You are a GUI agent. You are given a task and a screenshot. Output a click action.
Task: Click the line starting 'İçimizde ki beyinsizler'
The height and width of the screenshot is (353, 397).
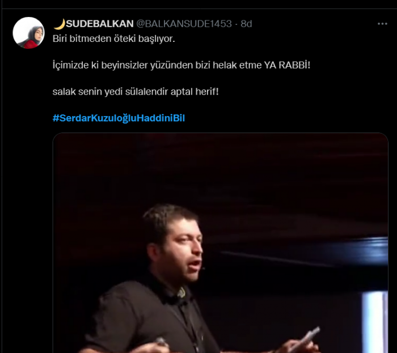click(181, 65)
